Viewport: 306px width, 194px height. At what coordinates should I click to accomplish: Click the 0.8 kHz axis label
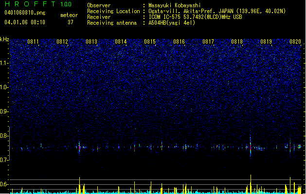point(4,136)
